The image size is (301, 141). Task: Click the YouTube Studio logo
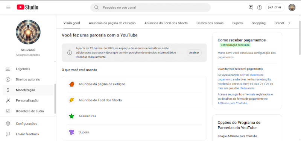(x=27, y=7)
